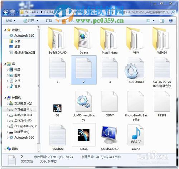Open the WIN64 folder
The width and height of the screenshot is (179, 169).
coord(162,40)
